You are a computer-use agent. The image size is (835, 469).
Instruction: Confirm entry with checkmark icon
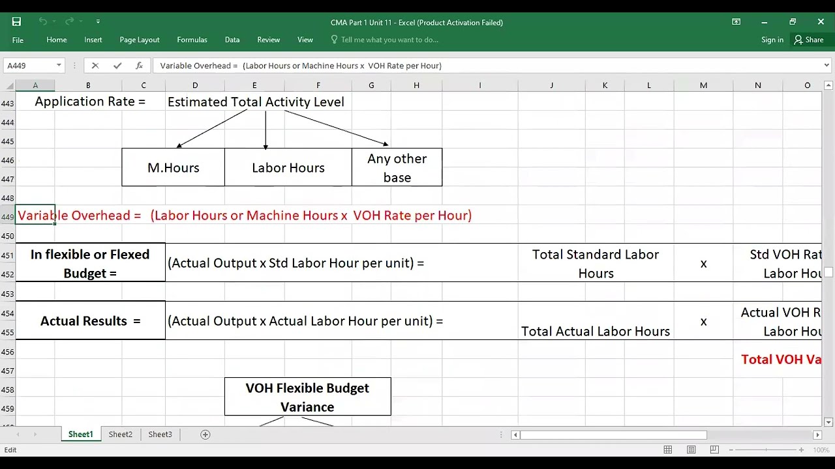click(x=117, y=65)
